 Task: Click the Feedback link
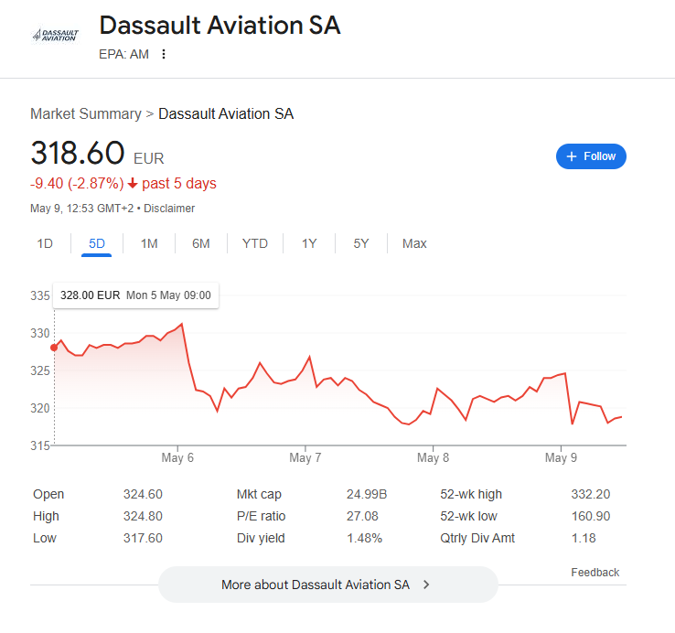(x=595, y=573)
